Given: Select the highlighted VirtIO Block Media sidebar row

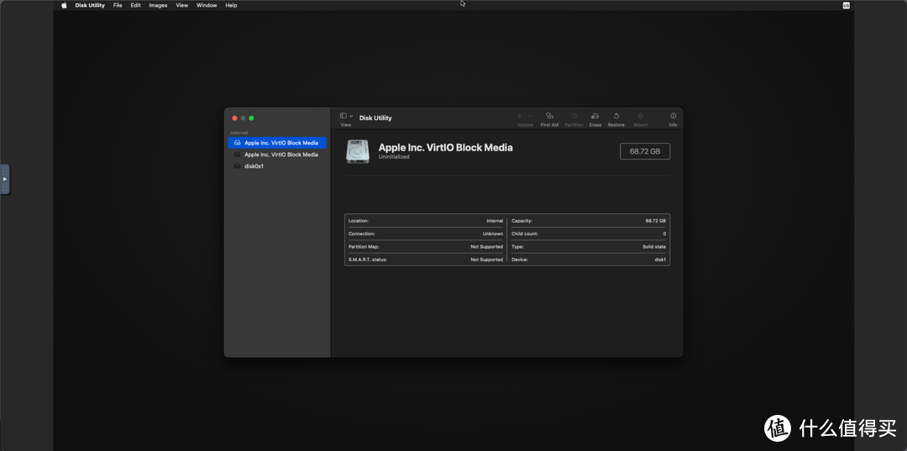Looking at the screenshot, I should pos(277,143).
